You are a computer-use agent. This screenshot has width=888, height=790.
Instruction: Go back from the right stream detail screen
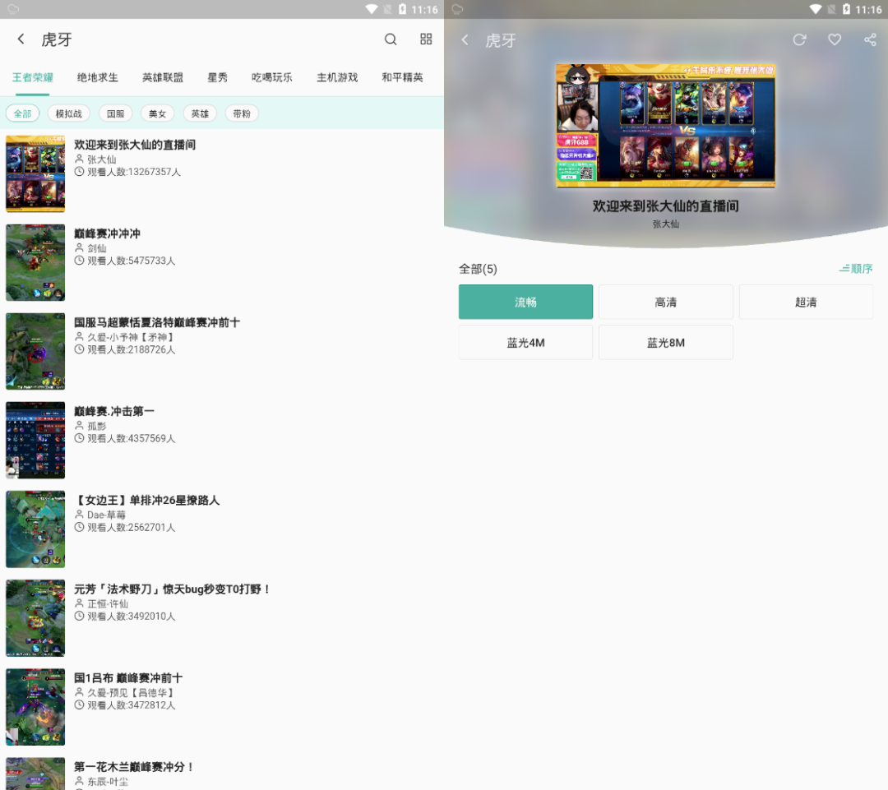pyautogui.click(x=465, y=39)
